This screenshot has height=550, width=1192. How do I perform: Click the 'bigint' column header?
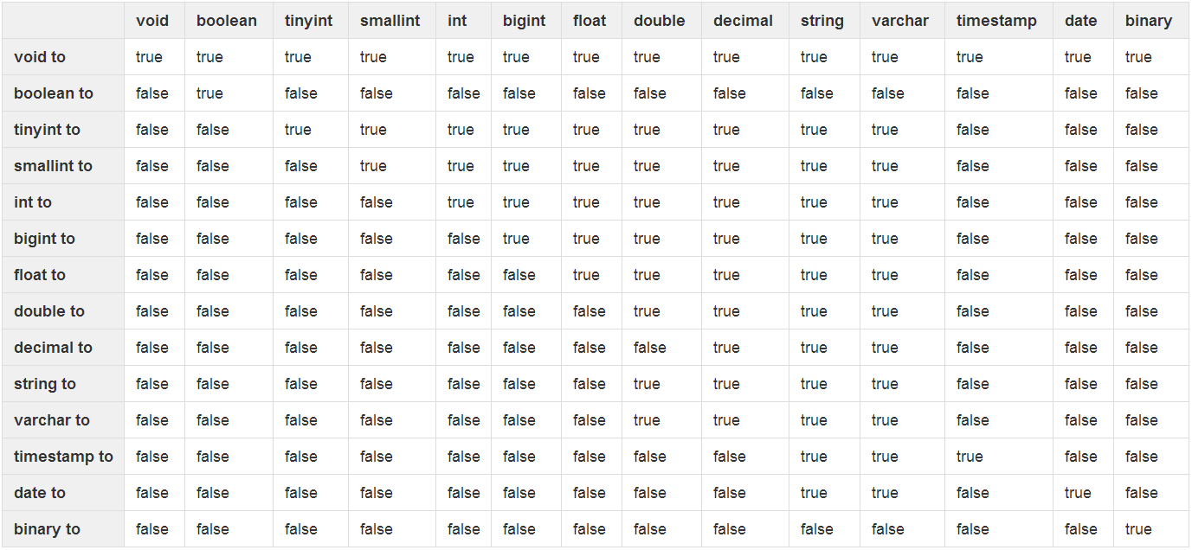[x=525, y=21]
